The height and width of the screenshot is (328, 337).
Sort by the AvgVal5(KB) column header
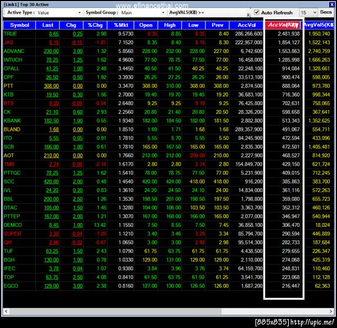click(318, 25)
